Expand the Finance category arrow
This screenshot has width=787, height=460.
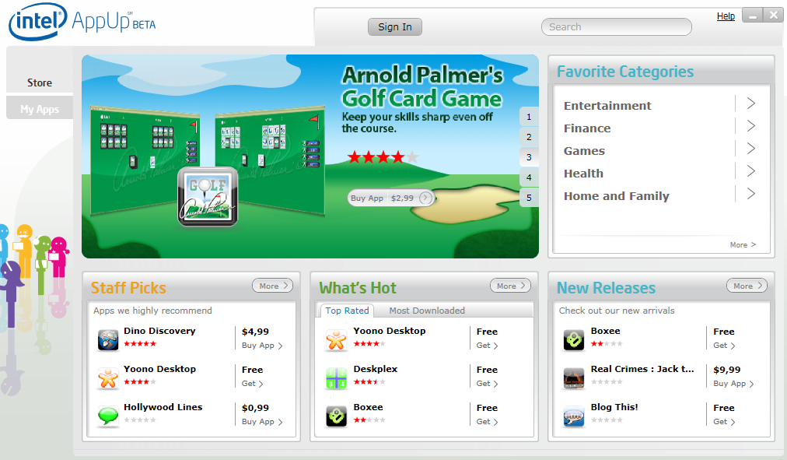click(x=751, y=126)
